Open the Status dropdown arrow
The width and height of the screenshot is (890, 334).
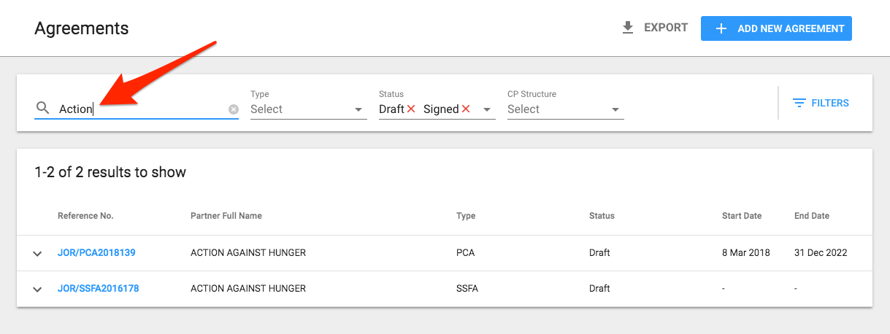[487, 110]
